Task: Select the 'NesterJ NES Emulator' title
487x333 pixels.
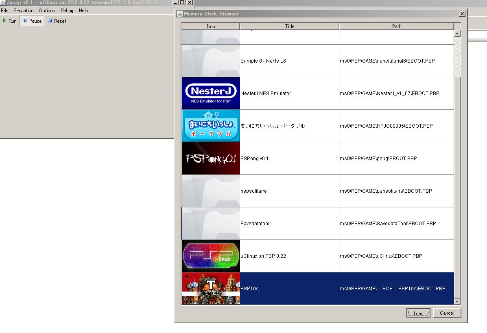Action: coord(266,94)
